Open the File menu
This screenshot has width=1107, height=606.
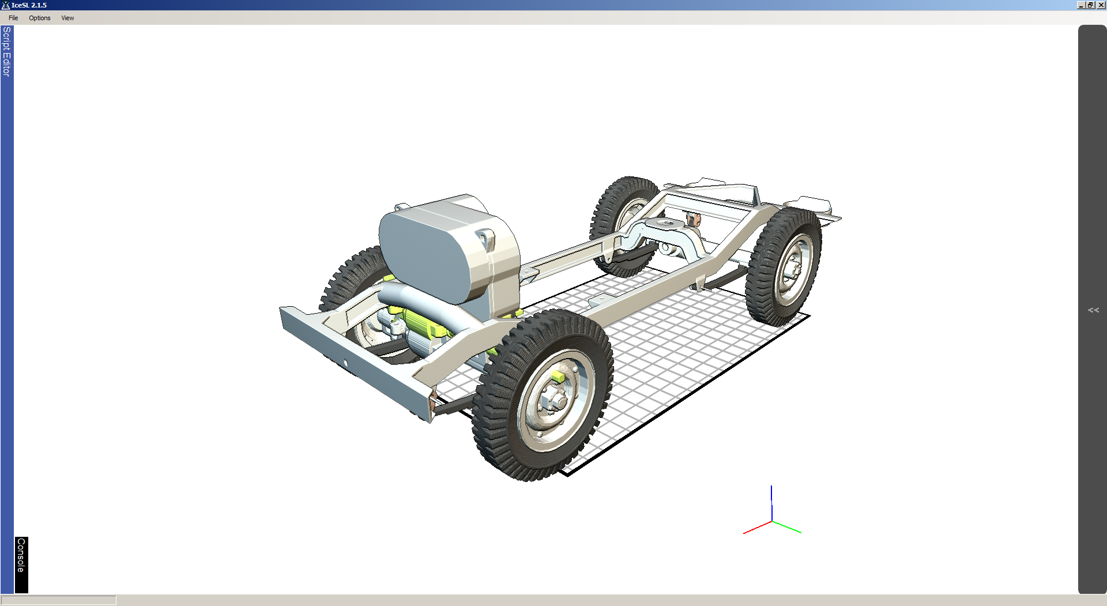(x=13, y=18)
